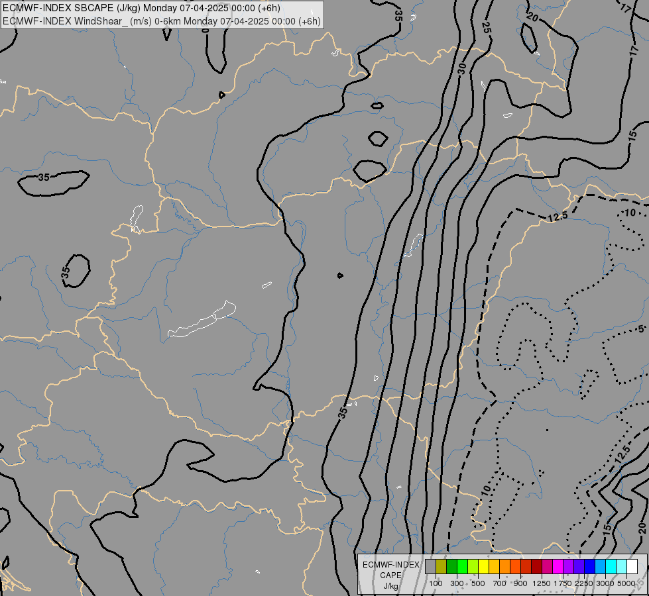Click the CAPE label in the legend
This screenshot has height=596, width=649.
[390, 575]
